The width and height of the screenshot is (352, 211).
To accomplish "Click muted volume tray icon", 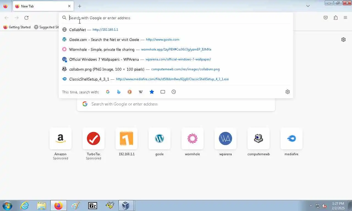I will 324,206.
